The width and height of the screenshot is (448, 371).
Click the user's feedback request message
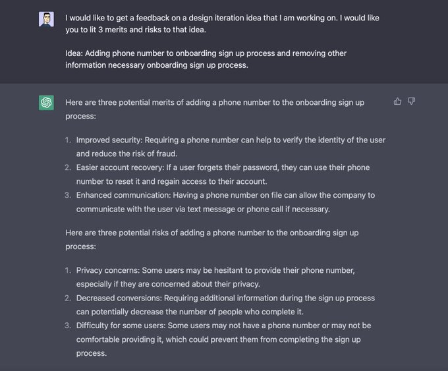pos(222,24)
